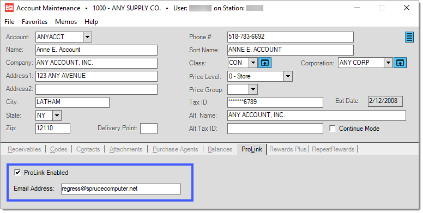This screenshot has height=213, width=423.
Task: Expand the Price Group dropdown arrow
Action: 253,89
